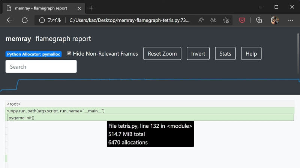Click the translate page icon
This screenshot has width=300, height=168.
(x=213, y=20)
